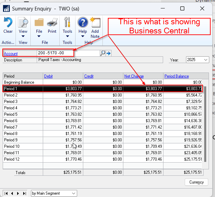Click blue arrow beside account lookup
Image resolution: width=215 pixels, height=197 pixels.
109,53
